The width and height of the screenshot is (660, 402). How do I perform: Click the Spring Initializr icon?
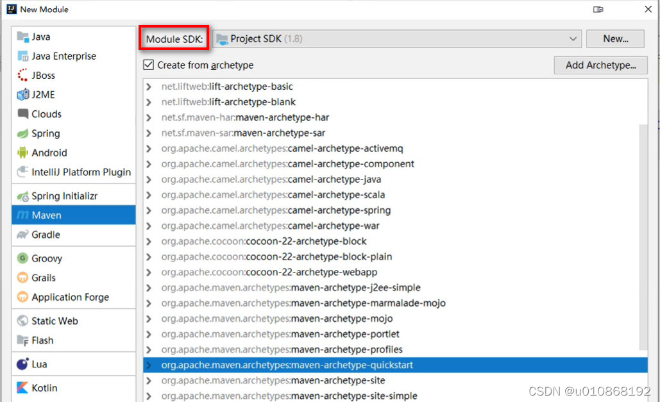22,196
